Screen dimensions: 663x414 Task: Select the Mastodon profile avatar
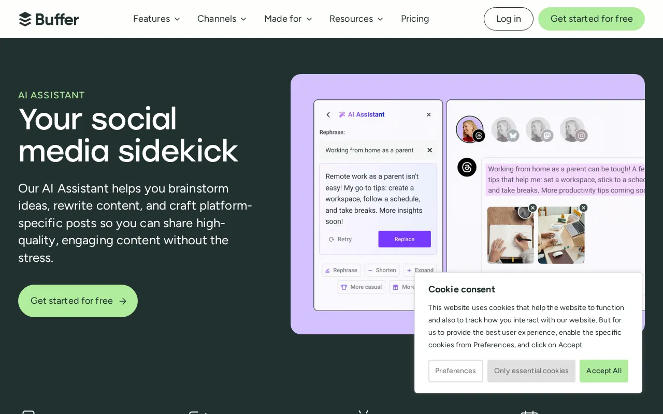click(x=539, y=129)
